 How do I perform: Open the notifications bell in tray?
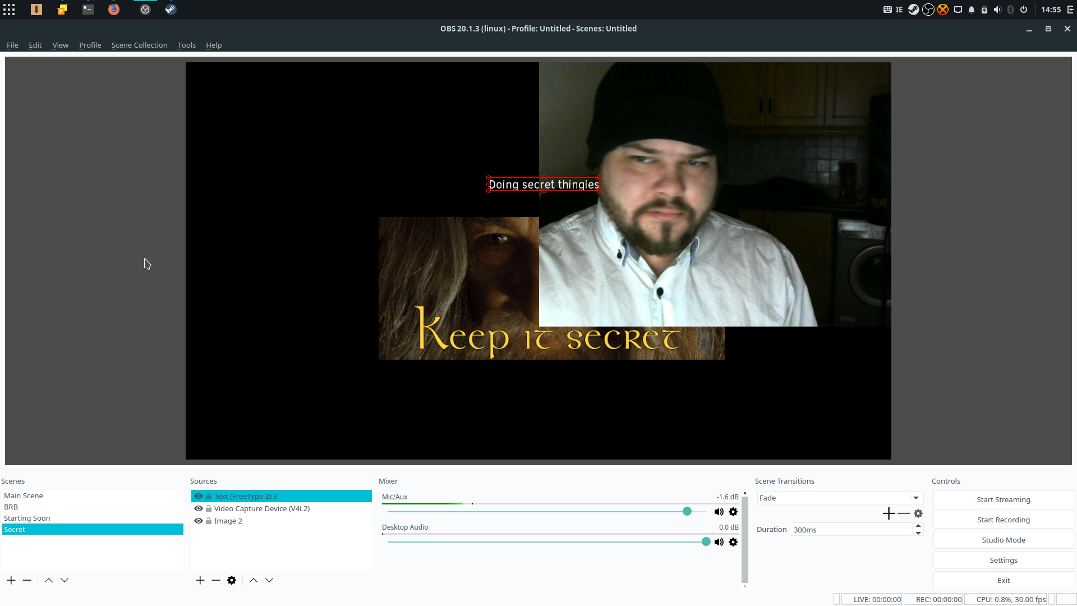pos(972,10)
